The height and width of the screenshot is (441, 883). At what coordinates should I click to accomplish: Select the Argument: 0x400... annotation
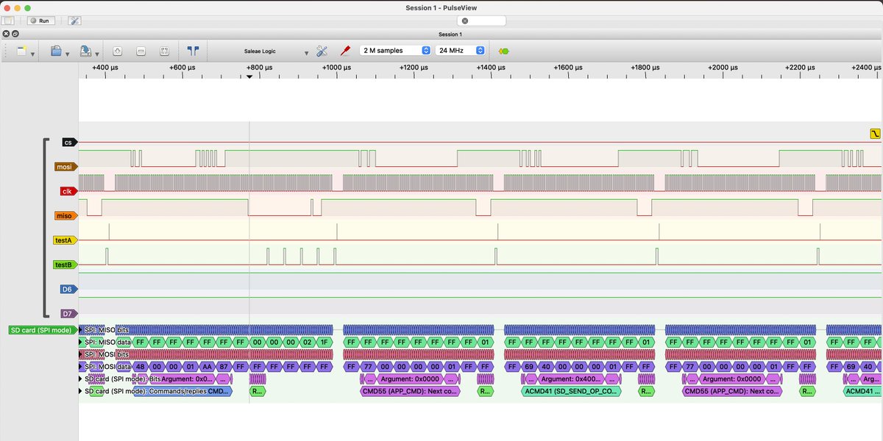pos(572,379)
